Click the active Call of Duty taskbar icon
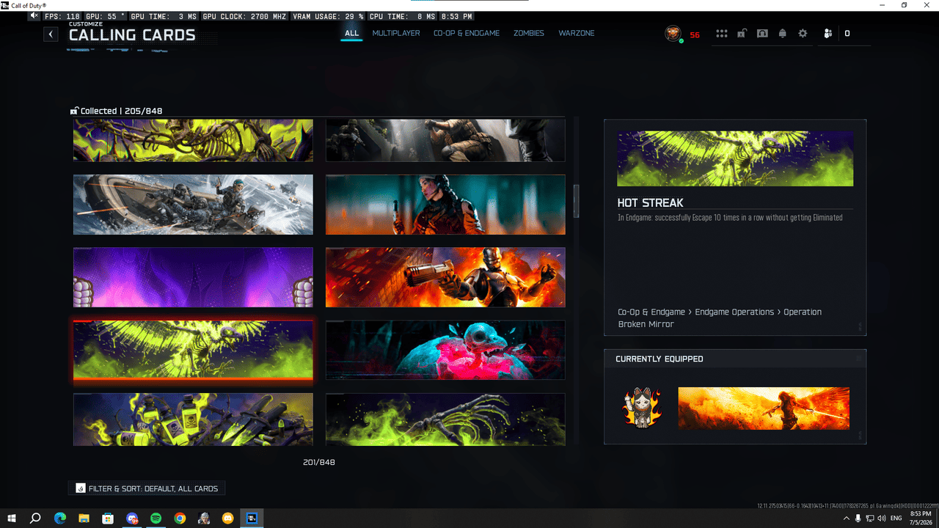 [x=252, y=518]
